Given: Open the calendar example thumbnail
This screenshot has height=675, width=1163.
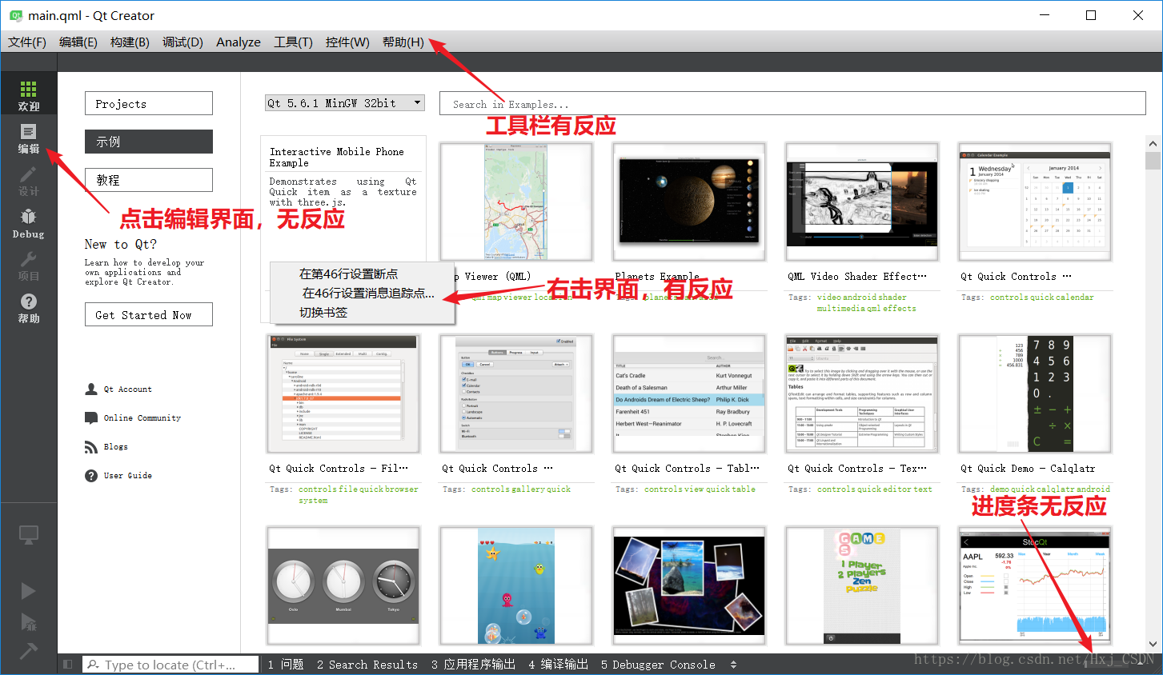Looking at the screenshot, I should [x=1035, y=202].
